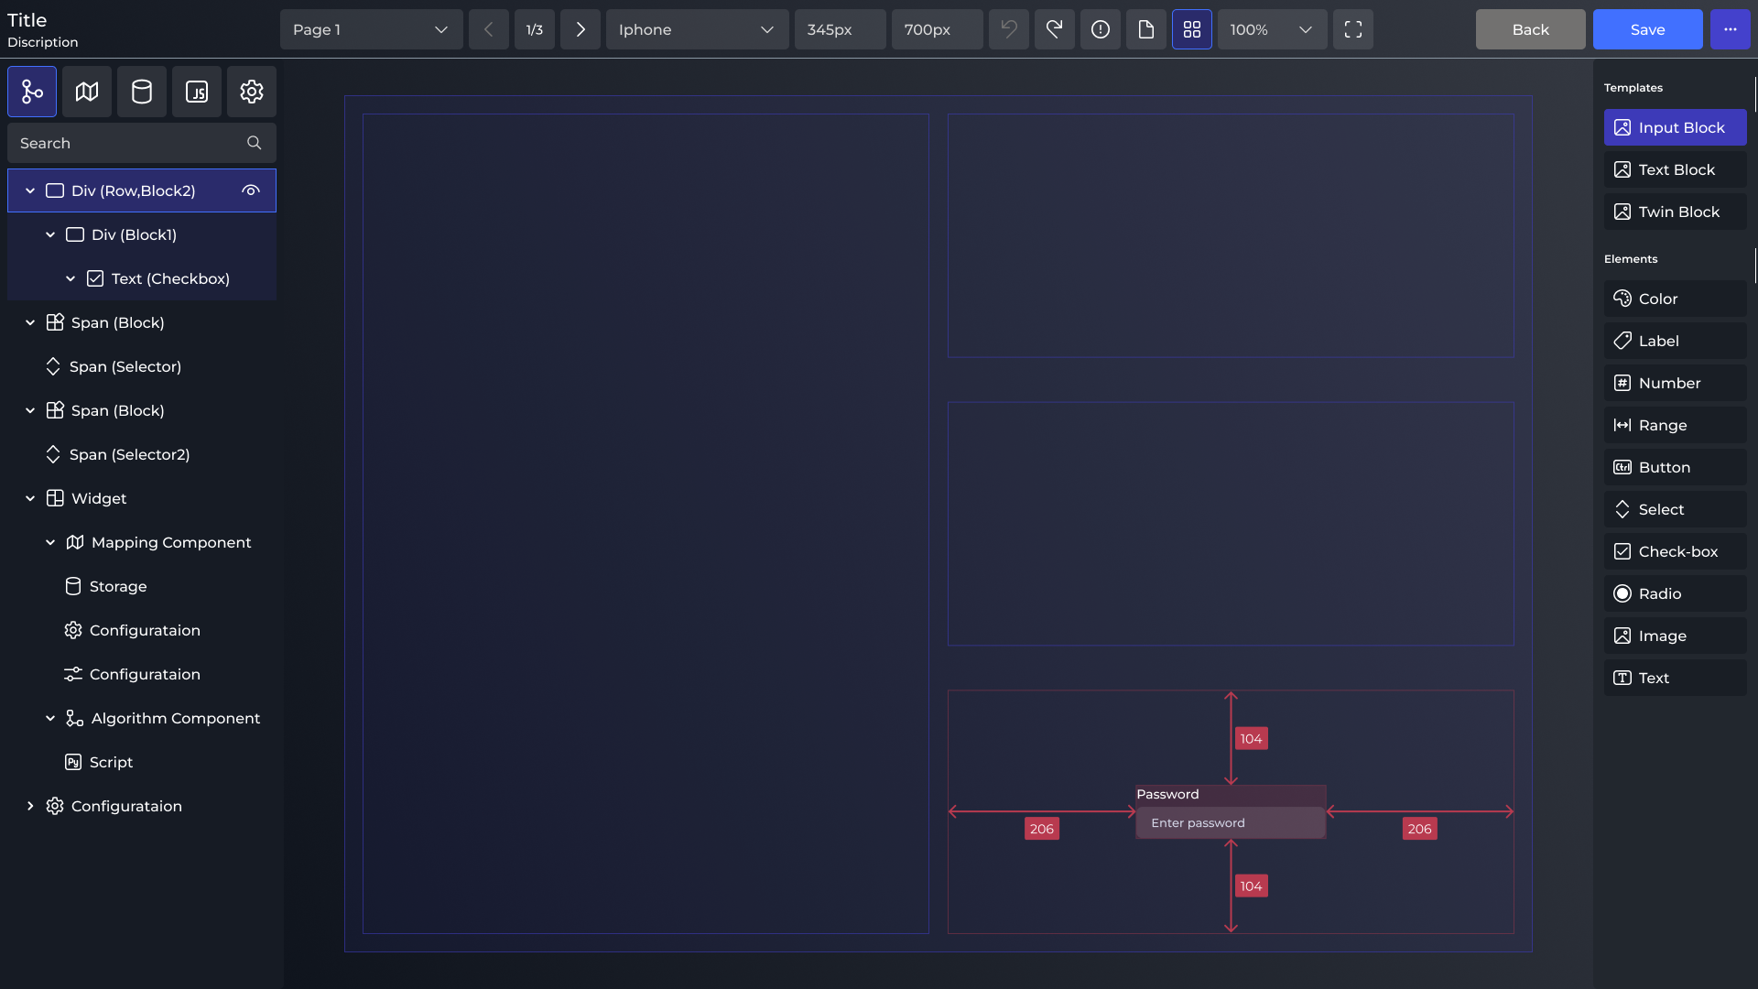The width and height of the screenshot is (1758, 989).
Task: Open the Iphone device dropdown
Action: pyautogui.click(x=698, y=29)
